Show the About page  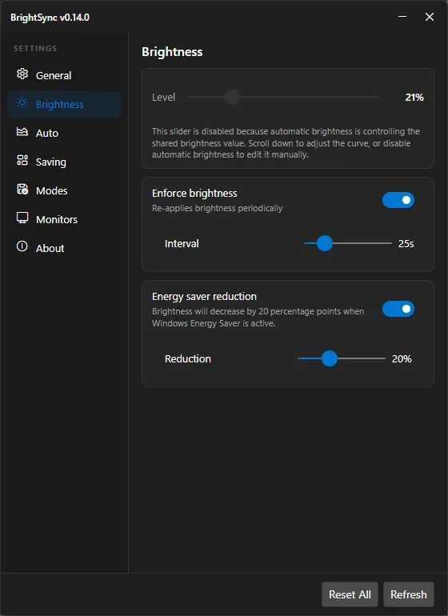point(65,248)
